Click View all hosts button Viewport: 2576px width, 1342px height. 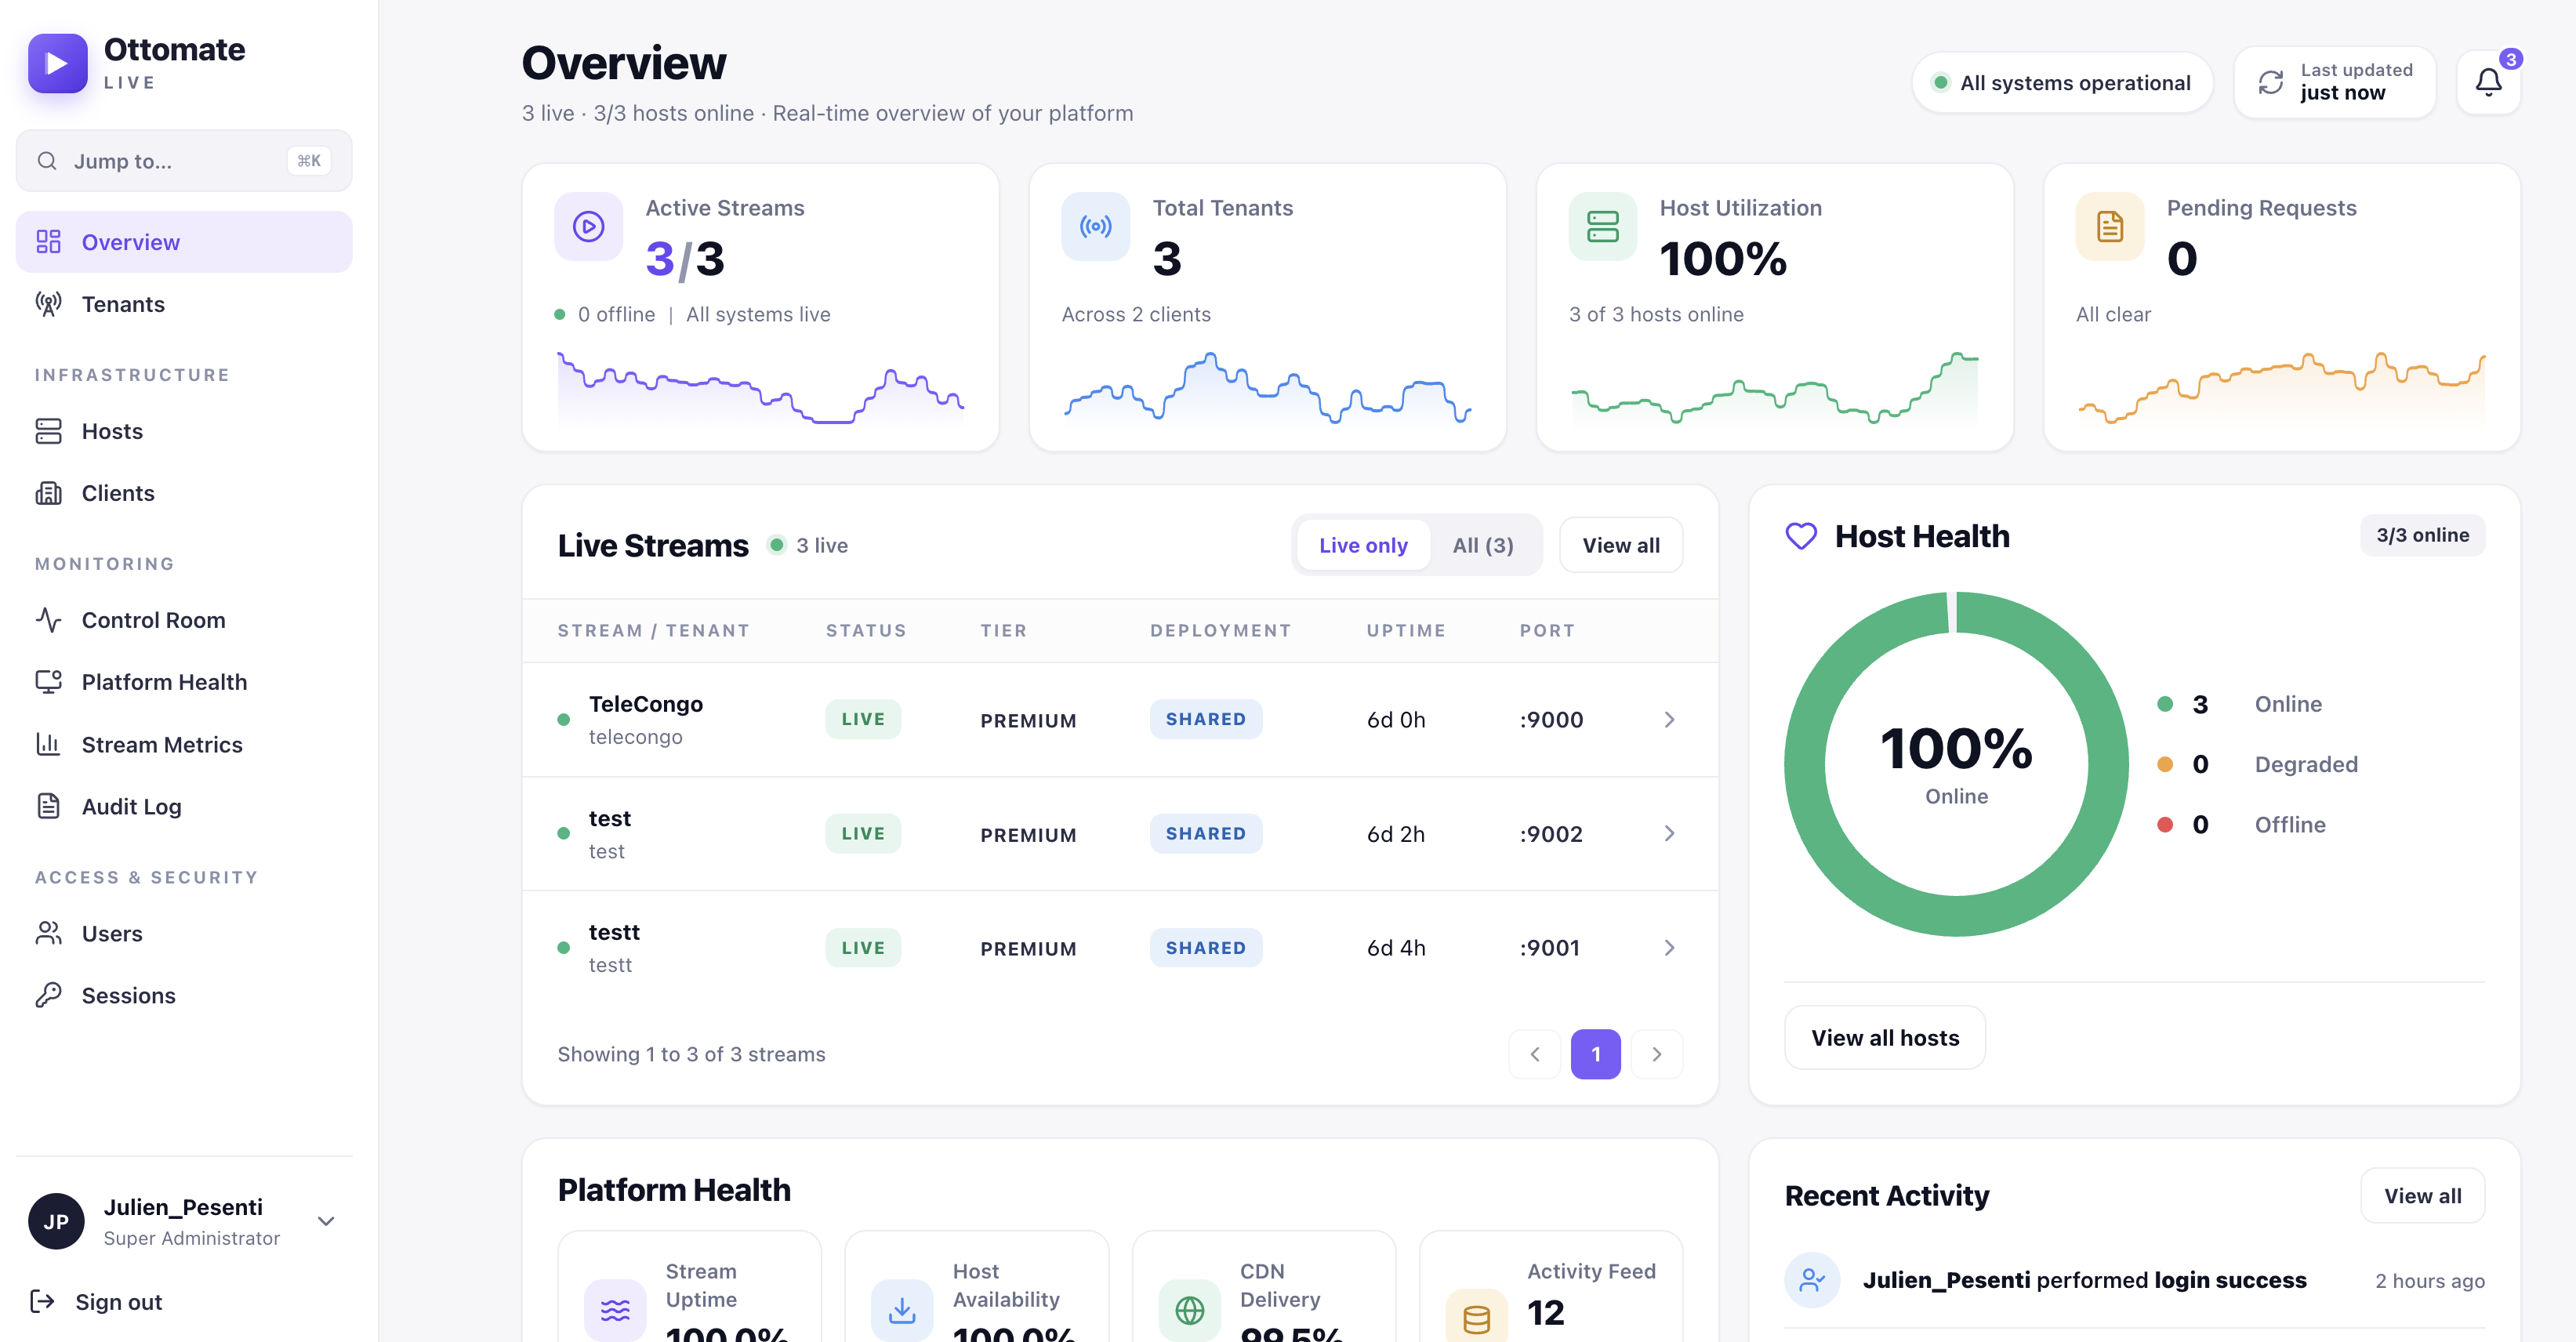click(x=1885, y=1037)
